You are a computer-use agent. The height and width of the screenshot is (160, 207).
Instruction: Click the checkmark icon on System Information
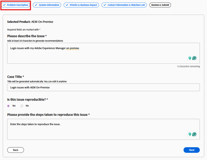36,5
